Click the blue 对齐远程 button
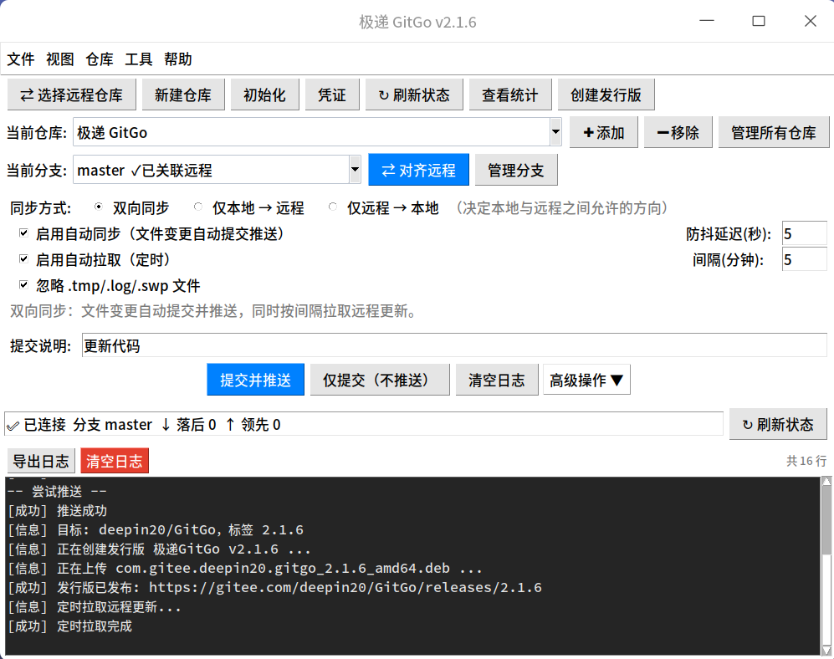This screenshot has height=659, width=834. tap(418, 170)
